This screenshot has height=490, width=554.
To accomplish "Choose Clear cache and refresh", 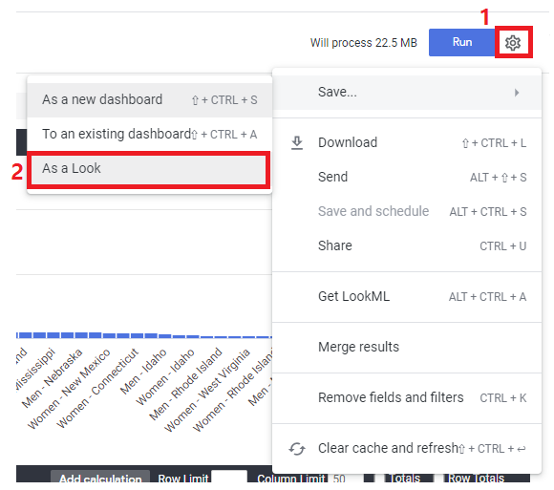I will click(x=407, y=448).
